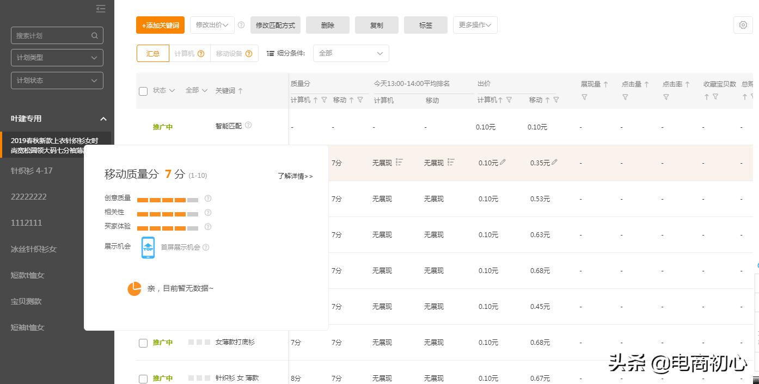
Task: Click the 相关性 orange rating bar
Action: pos(168,213)
